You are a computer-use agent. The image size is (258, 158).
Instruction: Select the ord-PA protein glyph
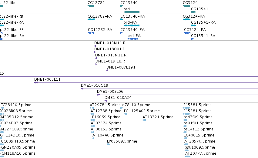pos(133,39)
